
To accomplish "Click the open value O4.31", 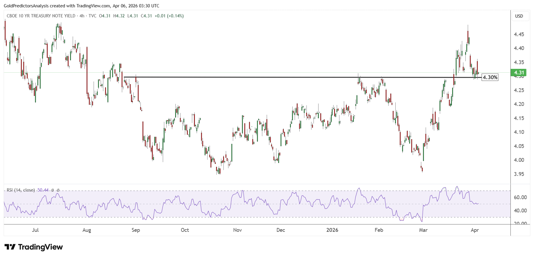I will pyautogui.click(x=105, y=16).
